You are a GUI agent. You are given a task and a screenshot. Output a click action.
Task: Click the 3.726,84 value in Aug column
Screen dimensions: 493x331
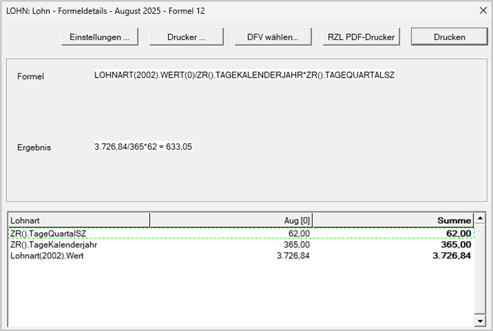coord(293,256)
